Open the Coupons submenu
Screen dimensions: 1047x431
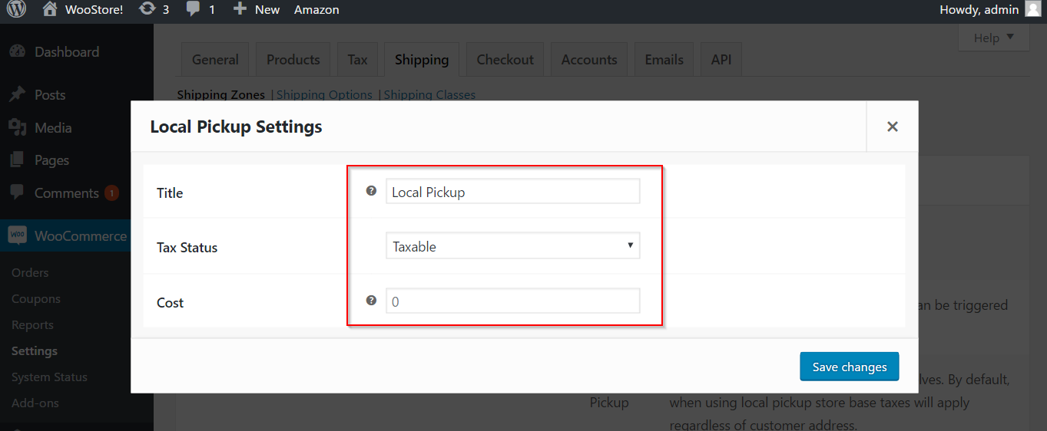pyautogui.click(x=36, y=299)
